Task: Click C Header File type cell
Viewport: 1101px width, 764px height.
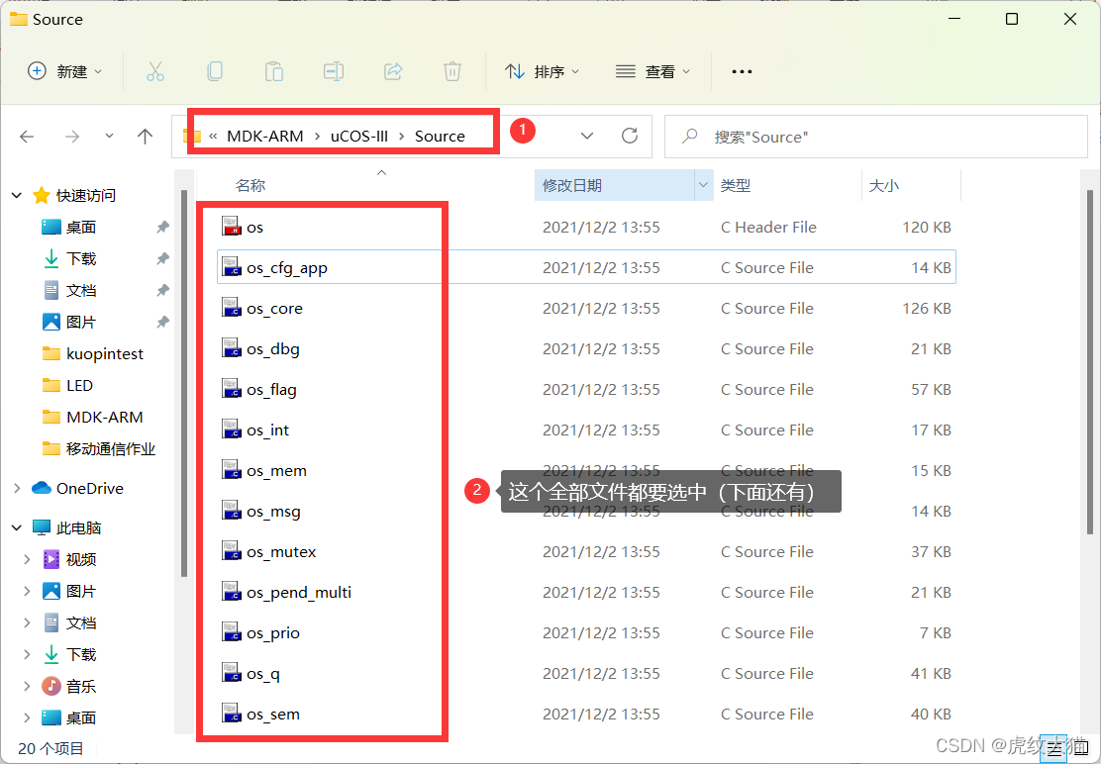Action: point(768,227)
